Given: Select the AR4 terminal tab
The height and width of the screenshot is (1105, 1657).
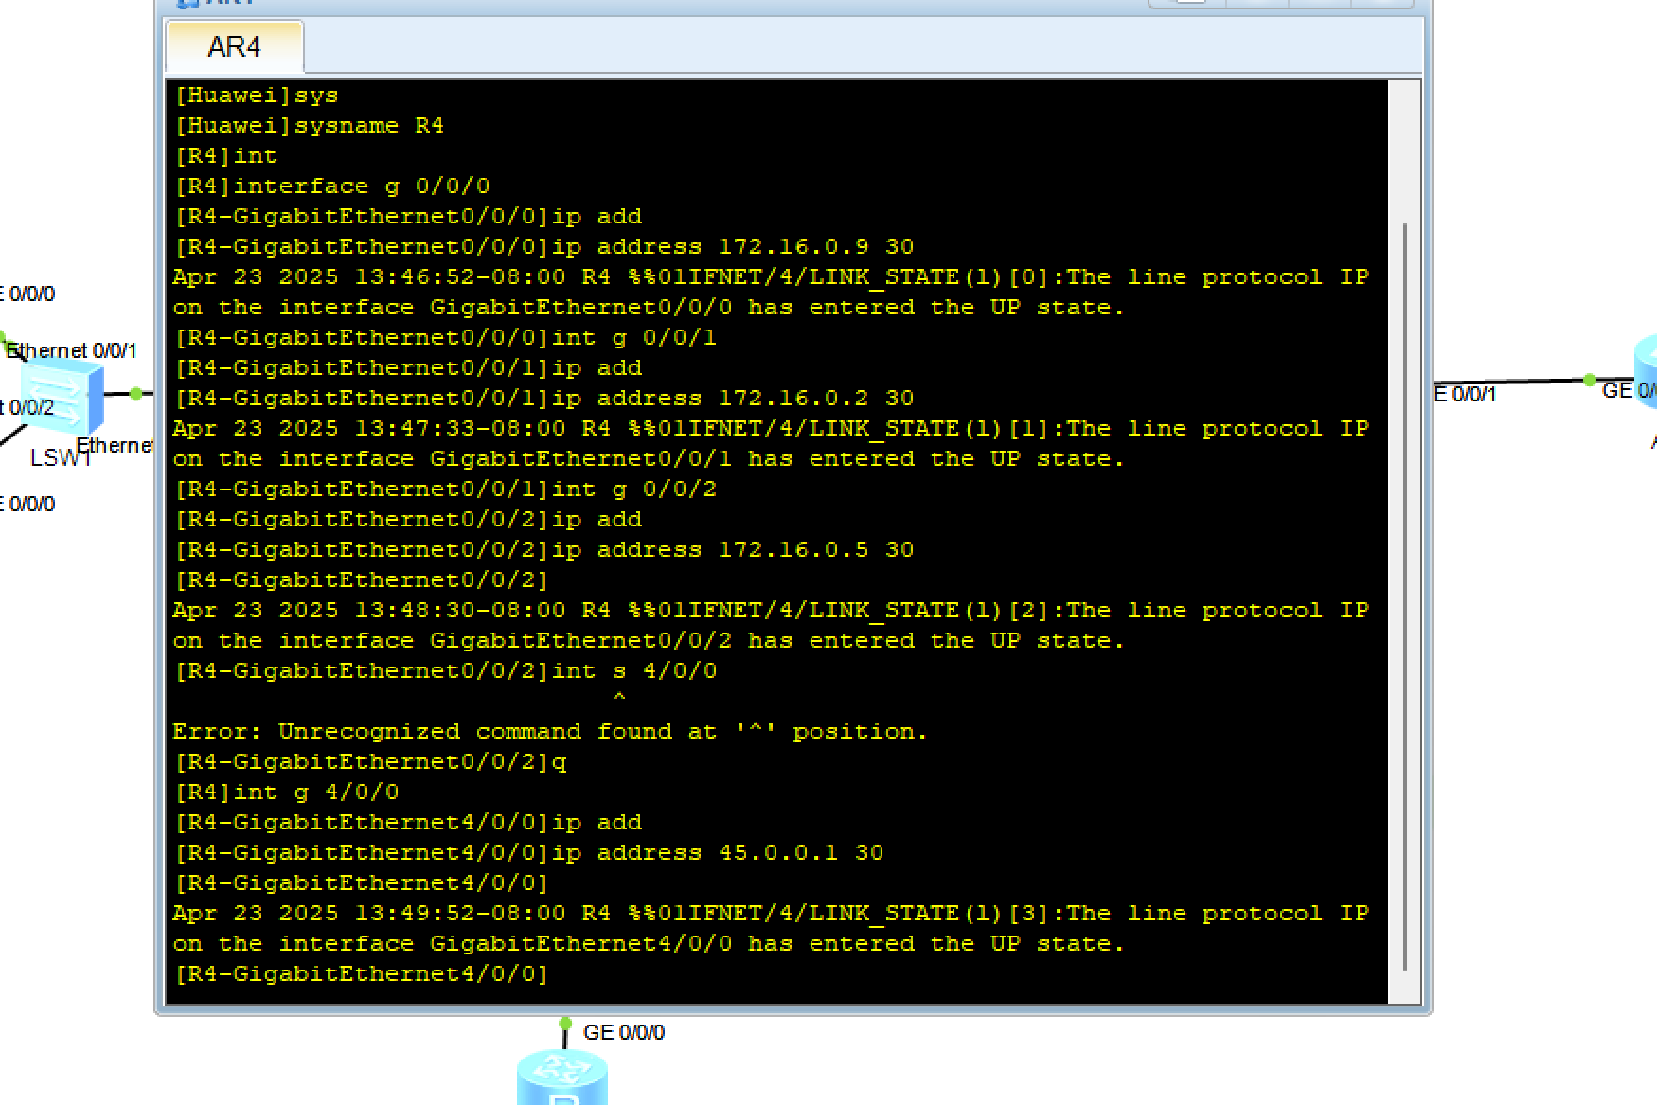Looking at the screenshot, I should 234,46.
